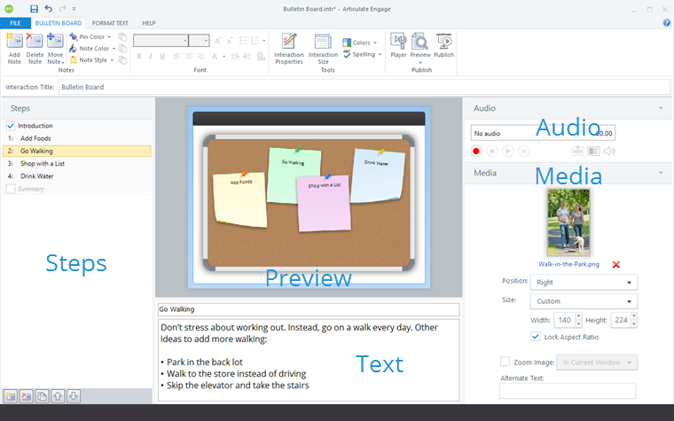Uncheck the Lock Aspect Ratio checkbox
674x421 pixels.
tap(536, 336)
